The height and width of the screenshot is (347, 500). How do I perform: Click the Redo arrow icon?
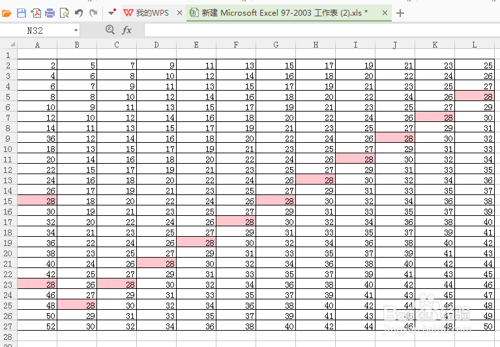point(93,13)
